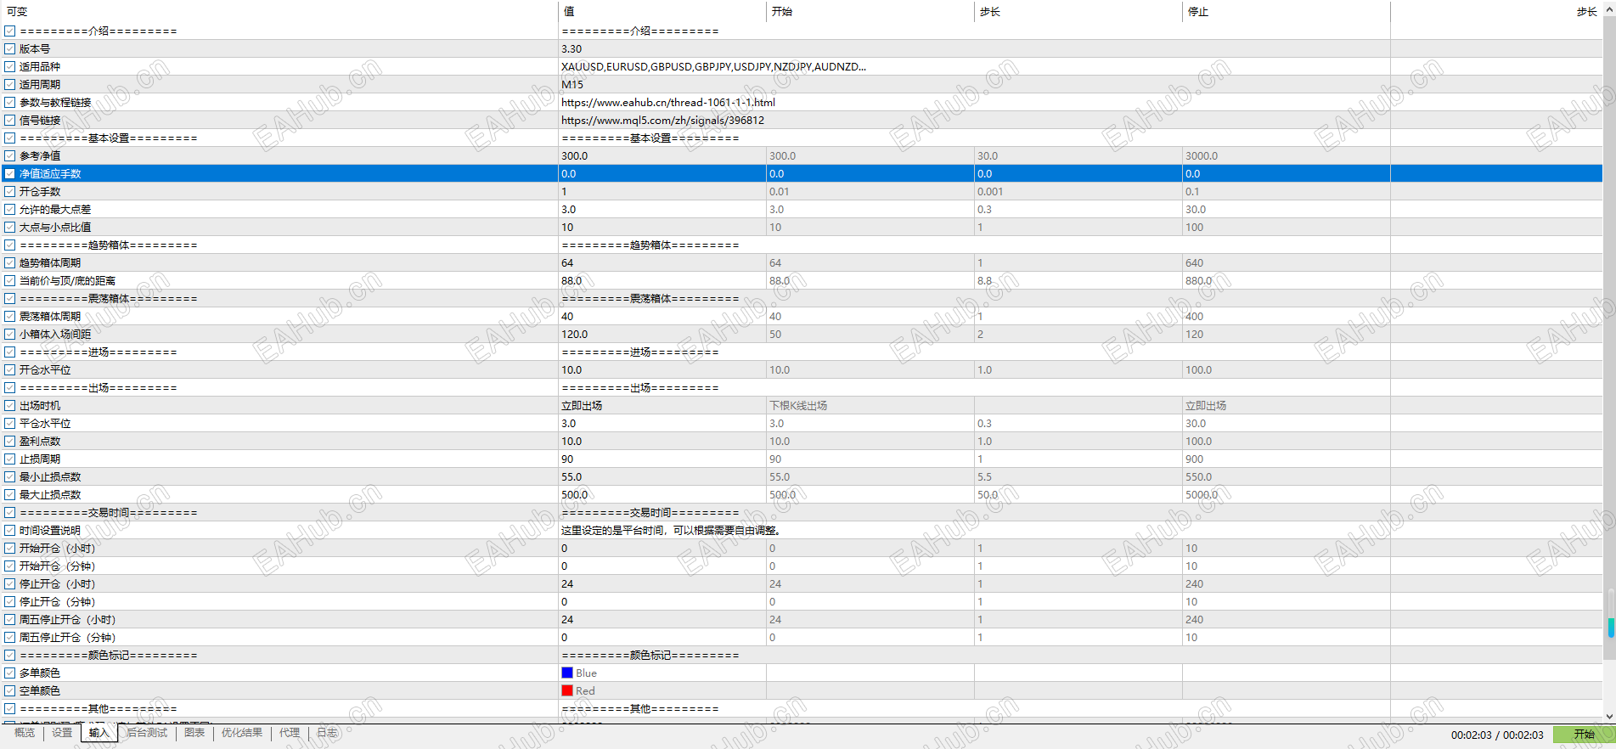The width and height of the screenshot is (1616, 749).
Task: Open the 设置 tab
Action: (62, 733)
